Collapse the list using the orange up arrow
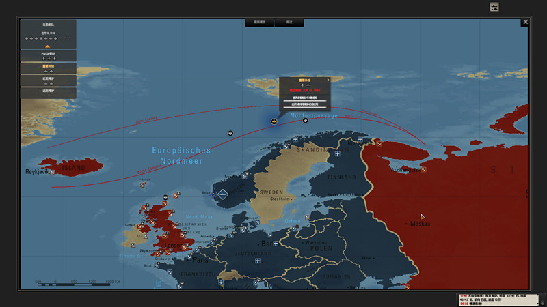 point(47,46)
